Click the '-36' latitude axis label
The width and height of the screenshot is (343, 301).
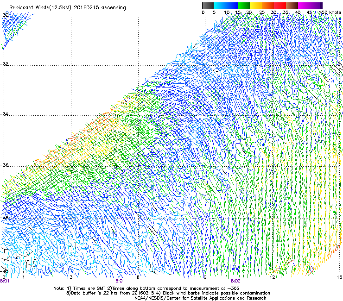pos(4,165)
